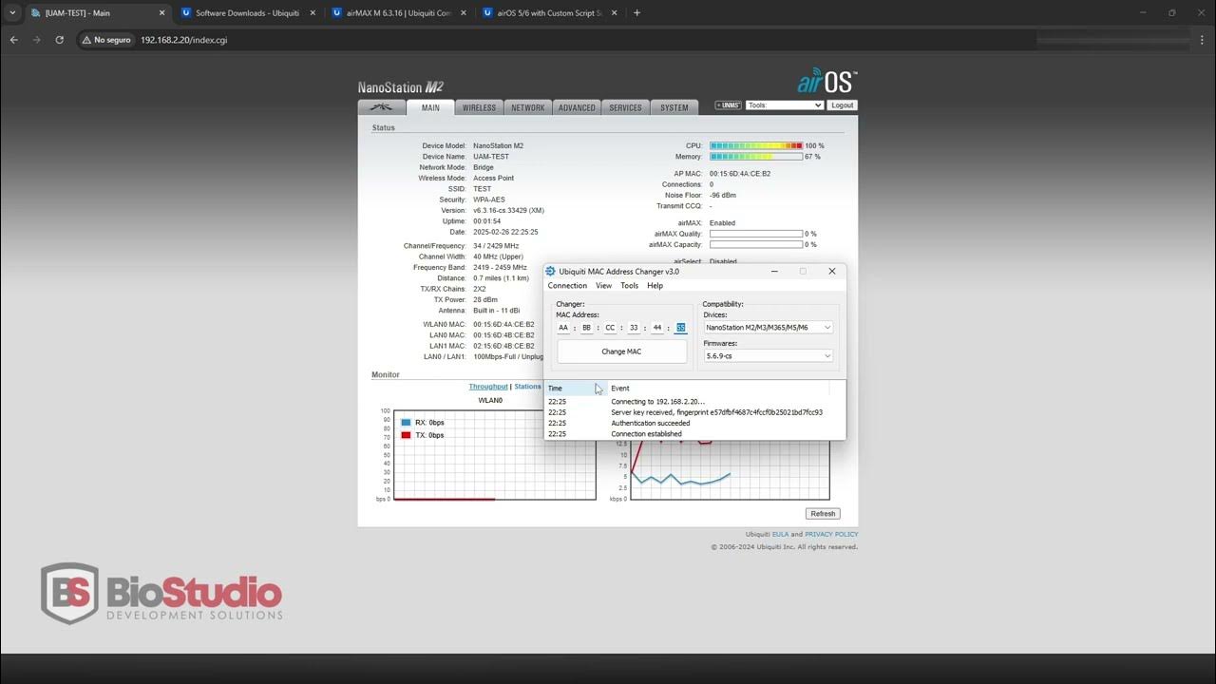
Task: Click the Event column header in log
Action: pyautogui.click(x=718, y=388)
